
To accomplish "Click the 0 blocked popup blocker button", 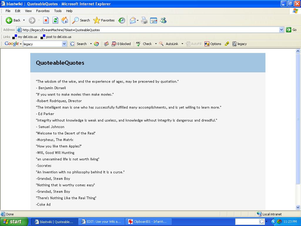I will (x=121, y=44).
